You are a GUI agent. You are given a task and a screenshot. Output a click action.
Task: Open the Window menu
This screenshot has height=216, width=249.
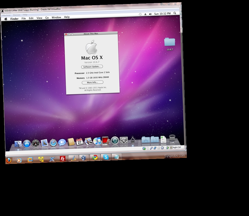(x=57, y=17)
